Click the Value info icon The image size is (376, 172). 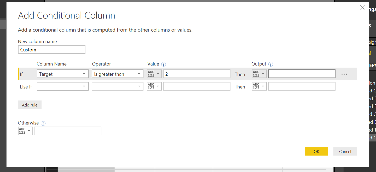pos(164,64)
